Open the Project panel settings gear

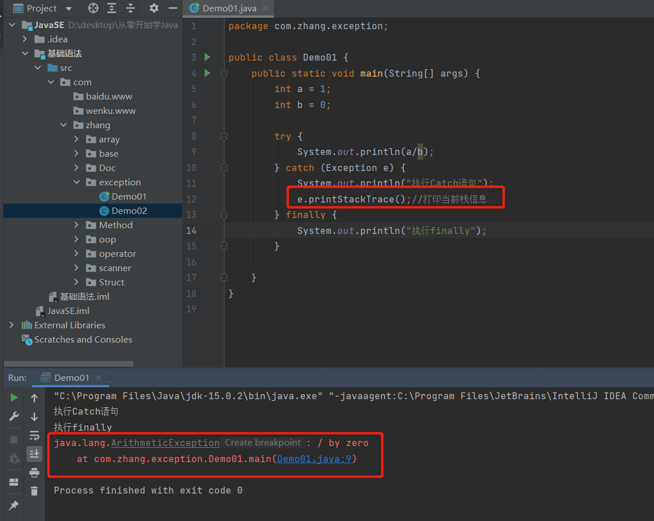(154, 8)
